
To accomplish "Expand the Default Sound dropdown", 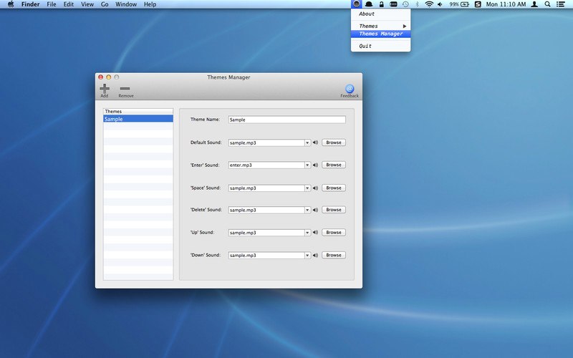I will click(307, 142).
